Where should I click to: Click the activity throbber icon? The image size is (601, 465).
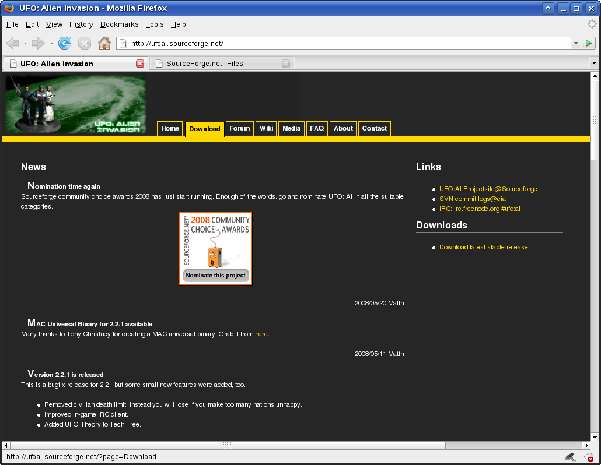tap(592, 24)
